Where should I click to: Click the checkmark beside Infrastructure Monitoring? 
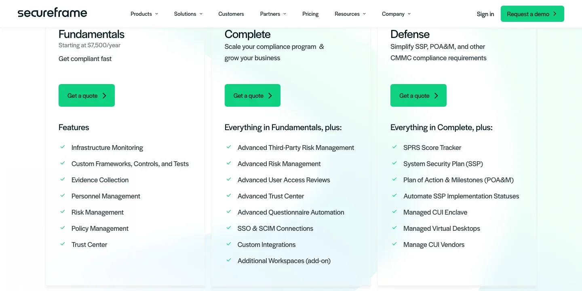coord(63,147)
